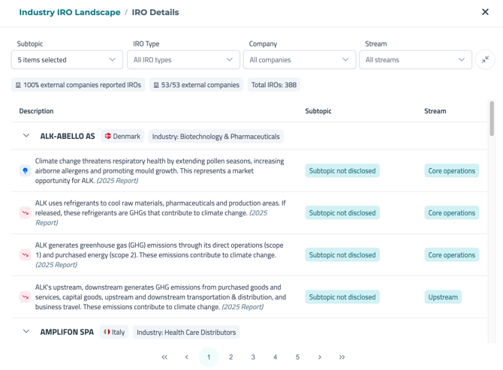Go to page 5 of results
The height and width of the screenshot is (370, 503).
coord(297,357)
